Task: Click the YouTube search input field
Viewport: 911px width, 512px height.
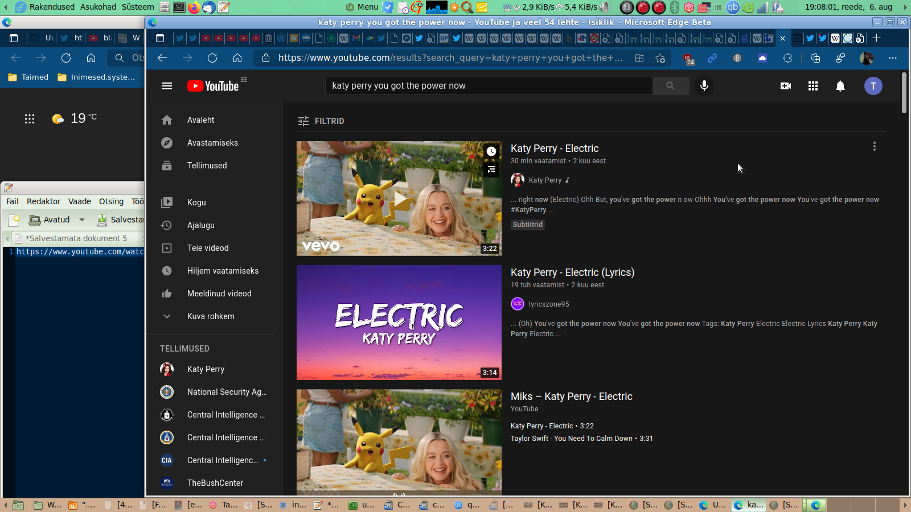Action: coord(489,86)
